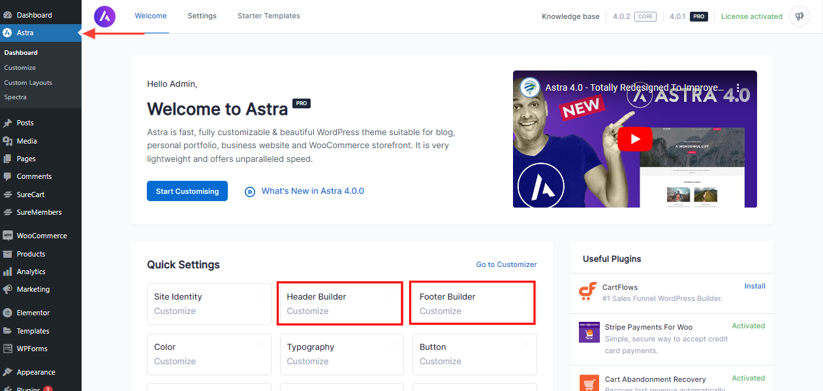Select Customize in Astra submenu

point(20,67)
